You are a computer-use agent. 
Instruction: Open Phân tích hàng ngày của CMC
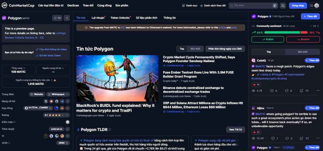(x=225, y=49)
